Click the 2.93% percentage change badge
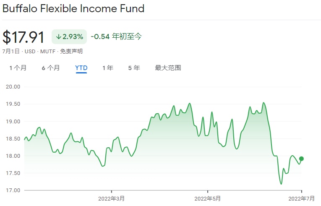Image resolution: width=321 pixels, height=206 pixels. tap(69, 37)
